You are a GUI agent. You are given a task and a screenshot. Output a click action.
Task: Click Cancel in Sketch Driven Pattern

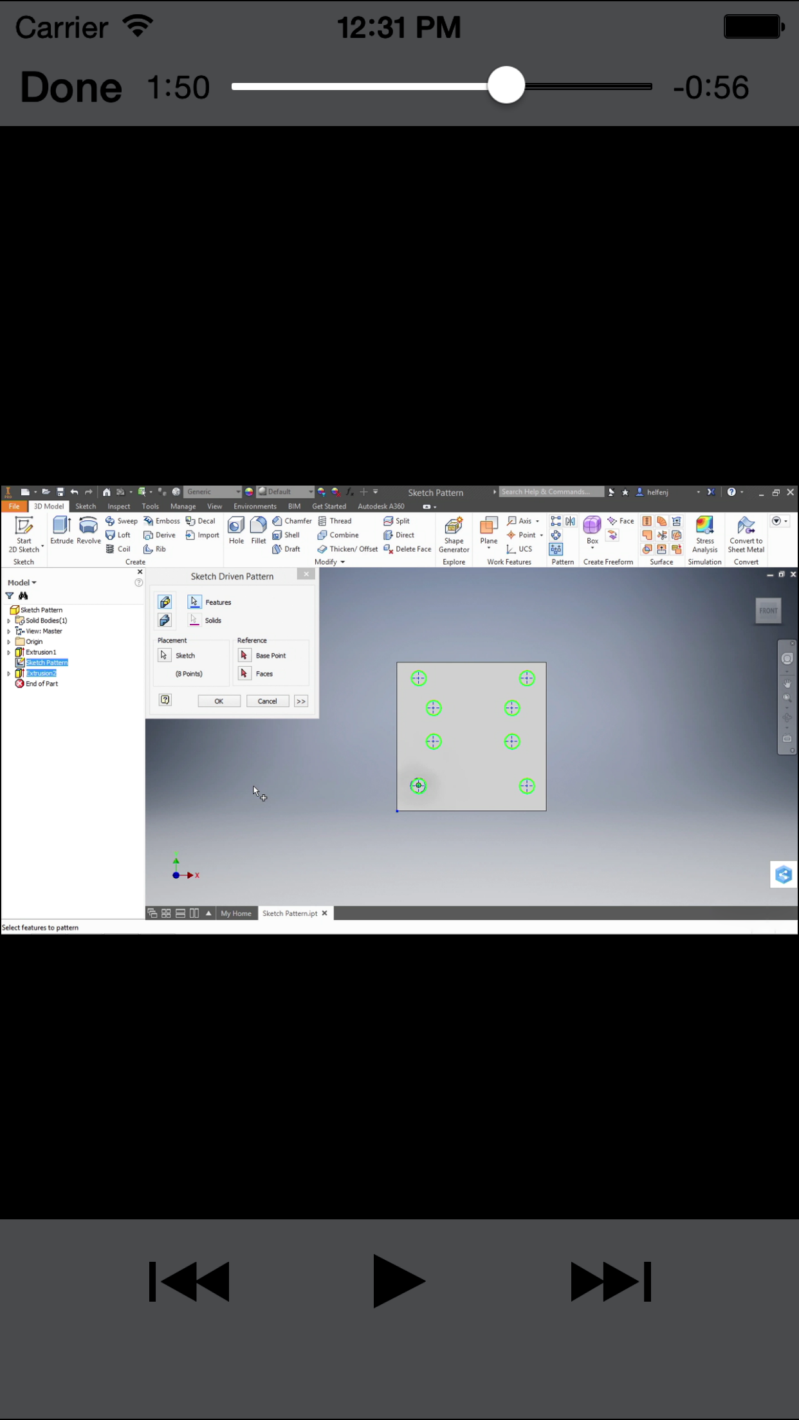coord(268,701)
